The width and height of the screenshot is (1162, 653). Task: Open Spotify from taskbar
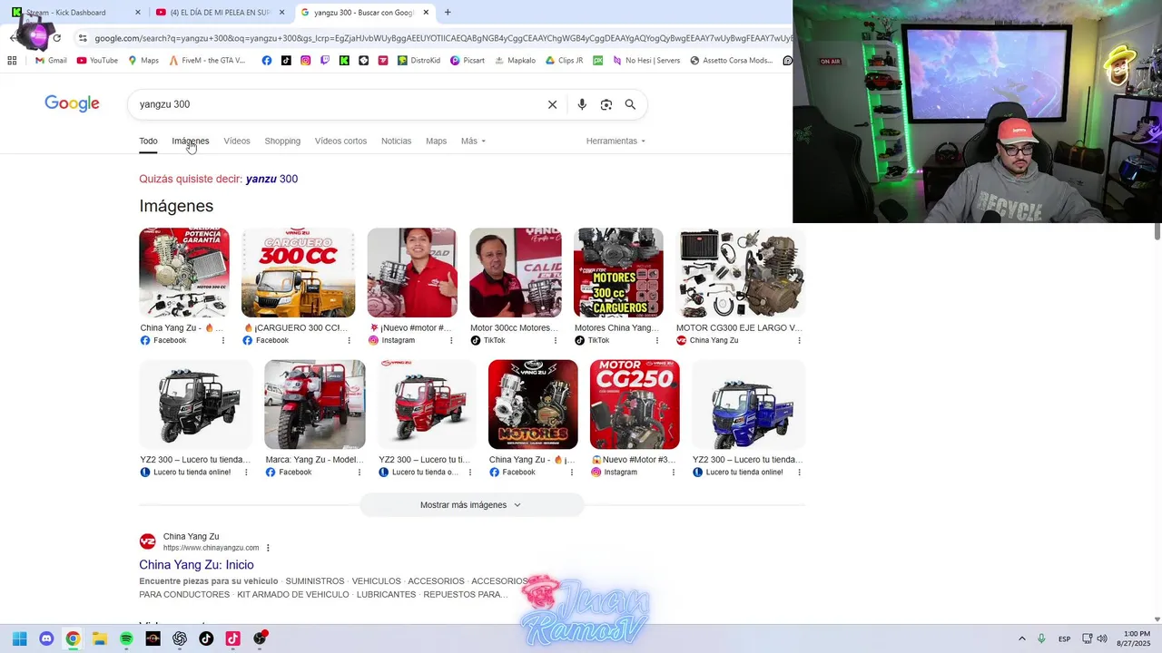126,638
